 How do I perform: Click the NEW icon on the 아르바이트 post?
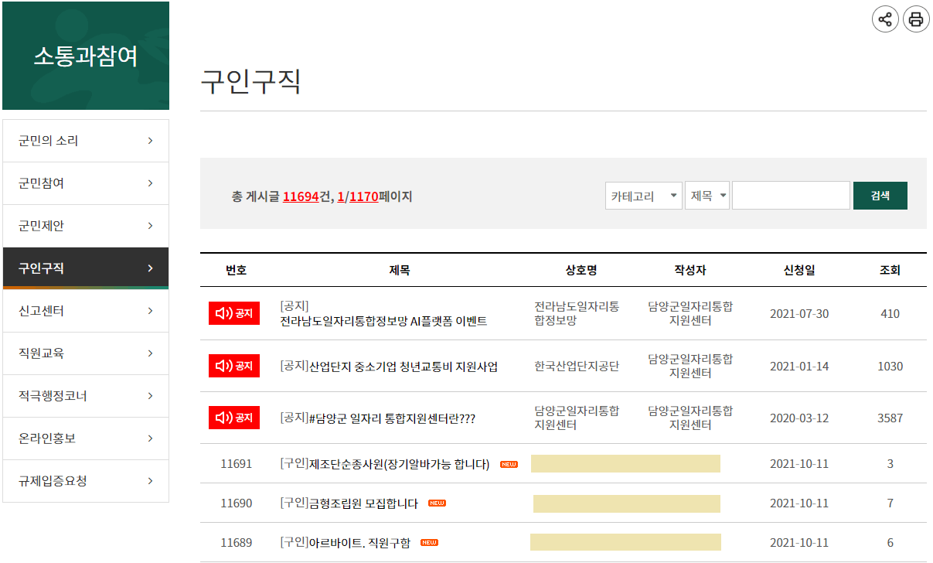(x=428, y=542)
